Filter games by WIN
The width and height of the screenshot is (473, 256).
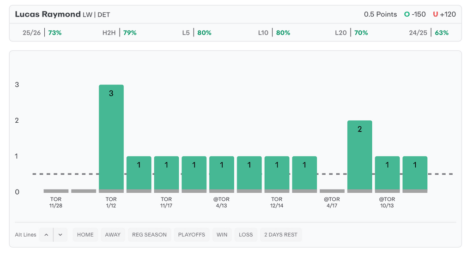tap(222, 235)
